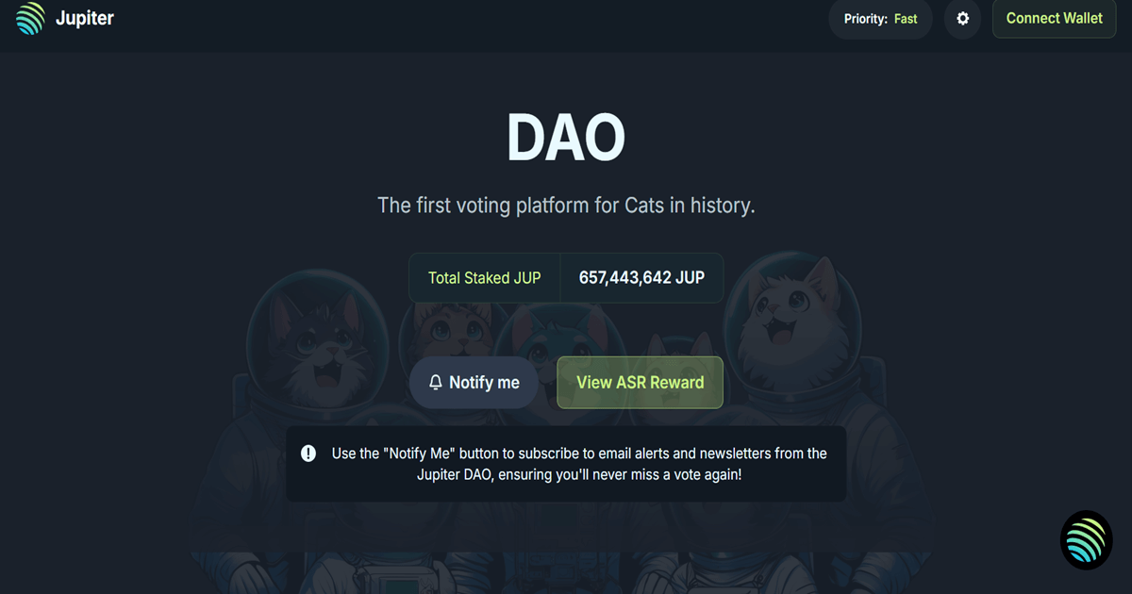This screenshot has height=594, width=1132.
Task: Click the DAO page heading
Action: click(566, 138)
